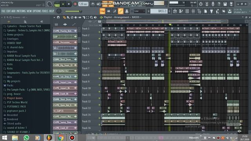
Task: Expand the PSYTRANCE PACK folder
Action: 16,107
